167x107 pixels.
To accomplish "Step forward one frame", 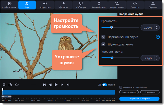I will click(x=62, y=85).
